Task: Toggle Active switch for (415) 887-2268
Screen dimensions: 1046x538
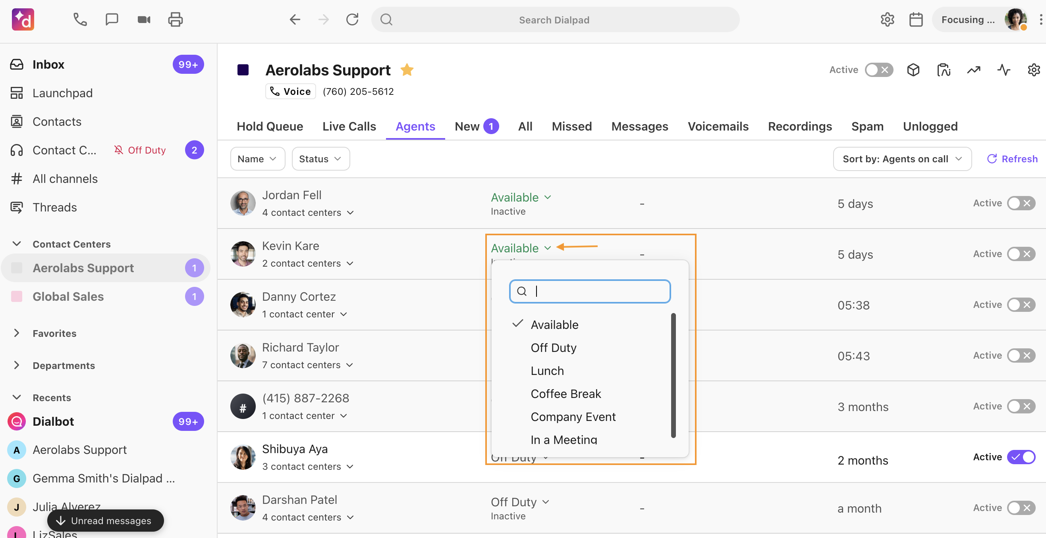Action: coord(1021,406)
